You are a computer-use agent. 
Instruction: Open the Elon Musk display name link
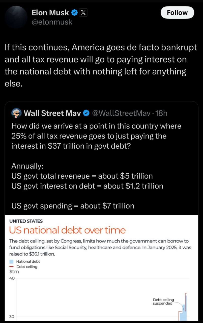[x=50, y=12]
